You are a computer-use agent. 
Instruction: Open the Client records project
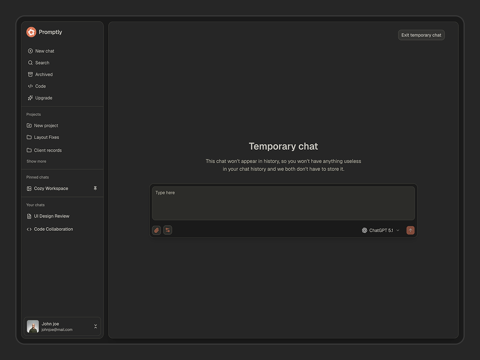point(48,150)
